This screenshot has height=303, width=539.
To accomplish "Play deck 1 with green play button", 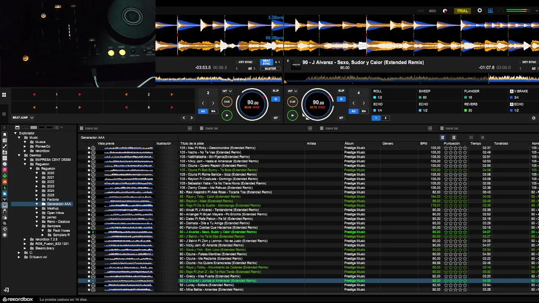I will [227, 115].
